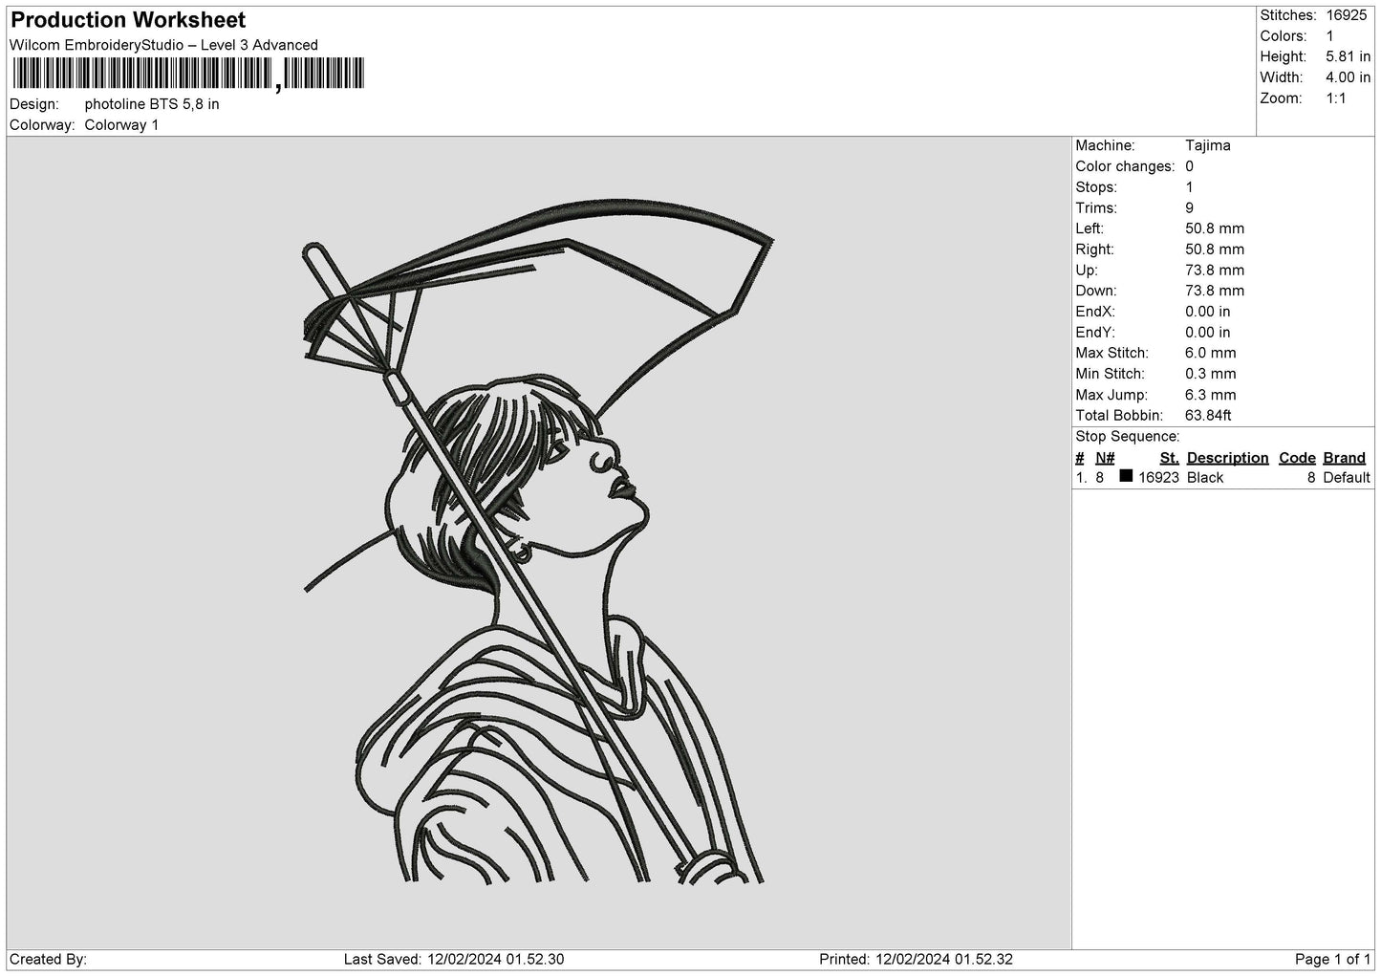Select the Total Bobbin value 63.84ft
This screenshot has height=976, width=1381.
[1208, 416]
